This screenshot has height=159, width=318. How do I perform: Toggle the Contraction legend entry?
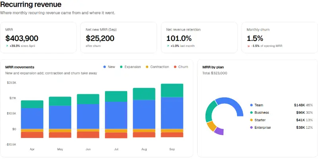coord(157,67)
